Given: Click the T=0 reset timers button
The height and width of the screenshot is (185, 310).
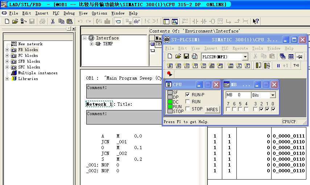Looking at the screenshot, I should 296,66.
